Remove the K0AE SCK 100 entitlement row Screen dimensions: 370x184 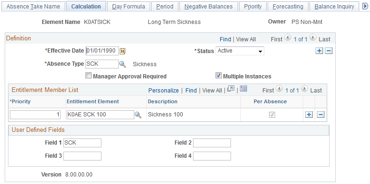(321, 115)
